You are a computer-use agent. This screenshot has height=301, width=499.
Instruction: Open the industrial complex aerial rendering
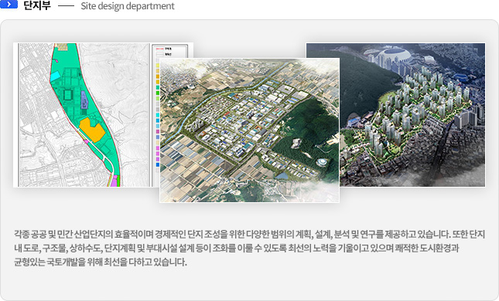click(249, 130)
